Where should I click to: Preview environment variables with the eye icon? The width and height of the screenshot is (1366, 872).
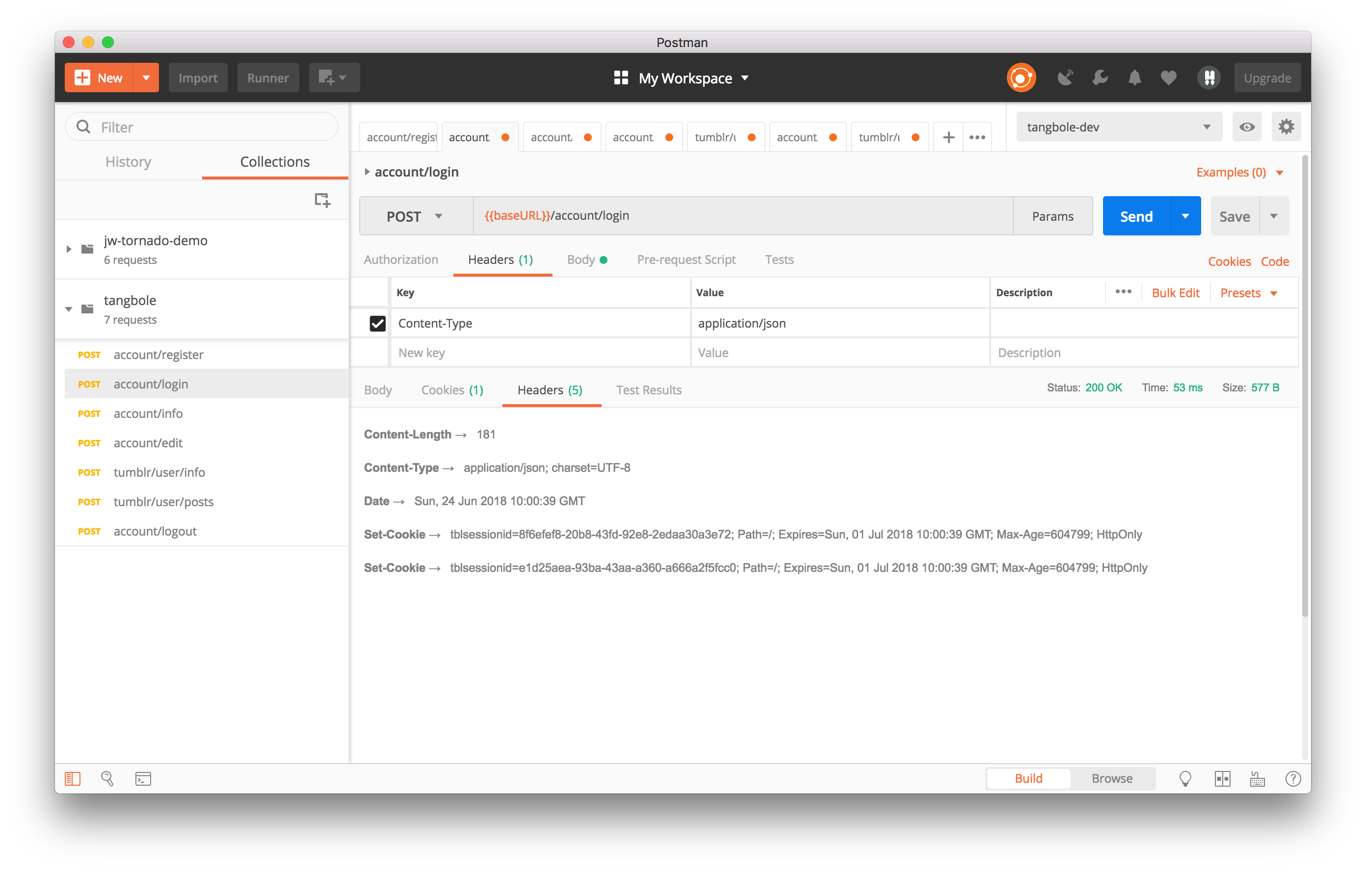click(x=1246, y=127)
